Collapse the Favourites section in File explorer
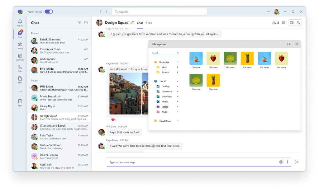Screen dimensions: 319x191 (178, 62)
